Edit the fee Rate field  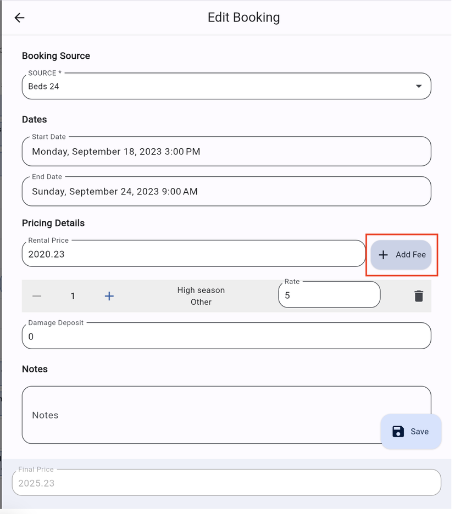tap(329, 295)
